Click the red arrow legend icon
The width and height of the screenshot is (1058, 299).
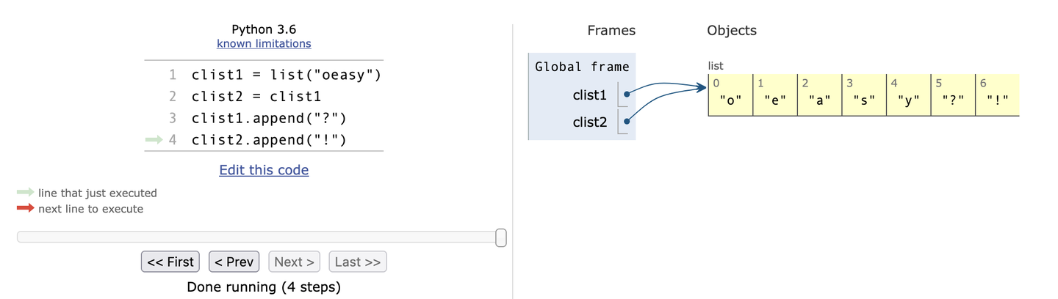(x=25, y=209)
